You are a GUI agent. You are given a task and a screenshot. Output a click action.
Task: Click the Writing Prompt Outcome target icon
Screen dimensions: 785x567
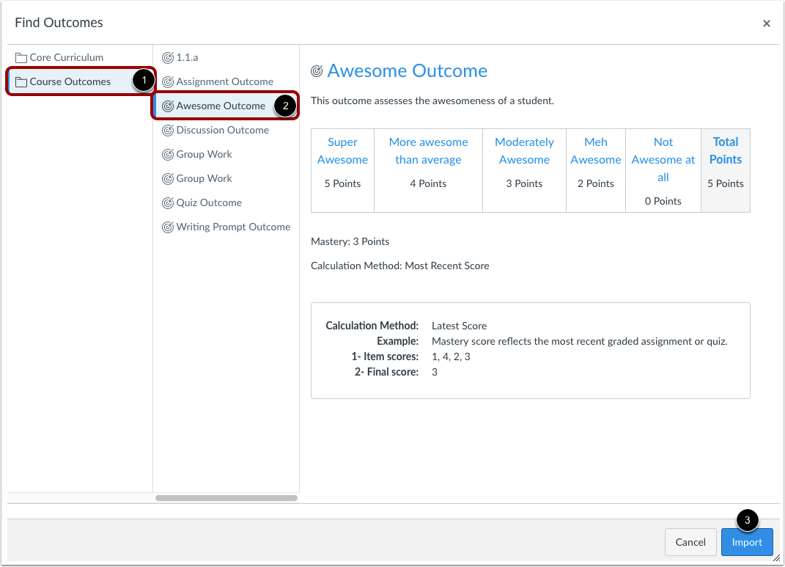pyautogui.click(x=168, y=227)
